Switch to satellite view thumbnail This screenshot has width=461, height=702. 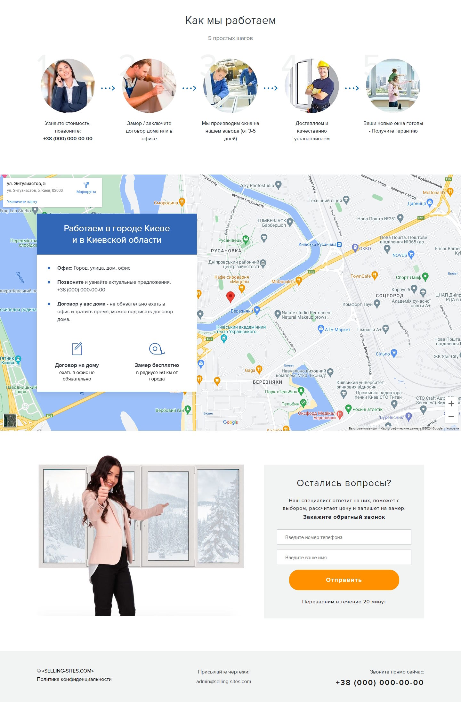(10, 420)
